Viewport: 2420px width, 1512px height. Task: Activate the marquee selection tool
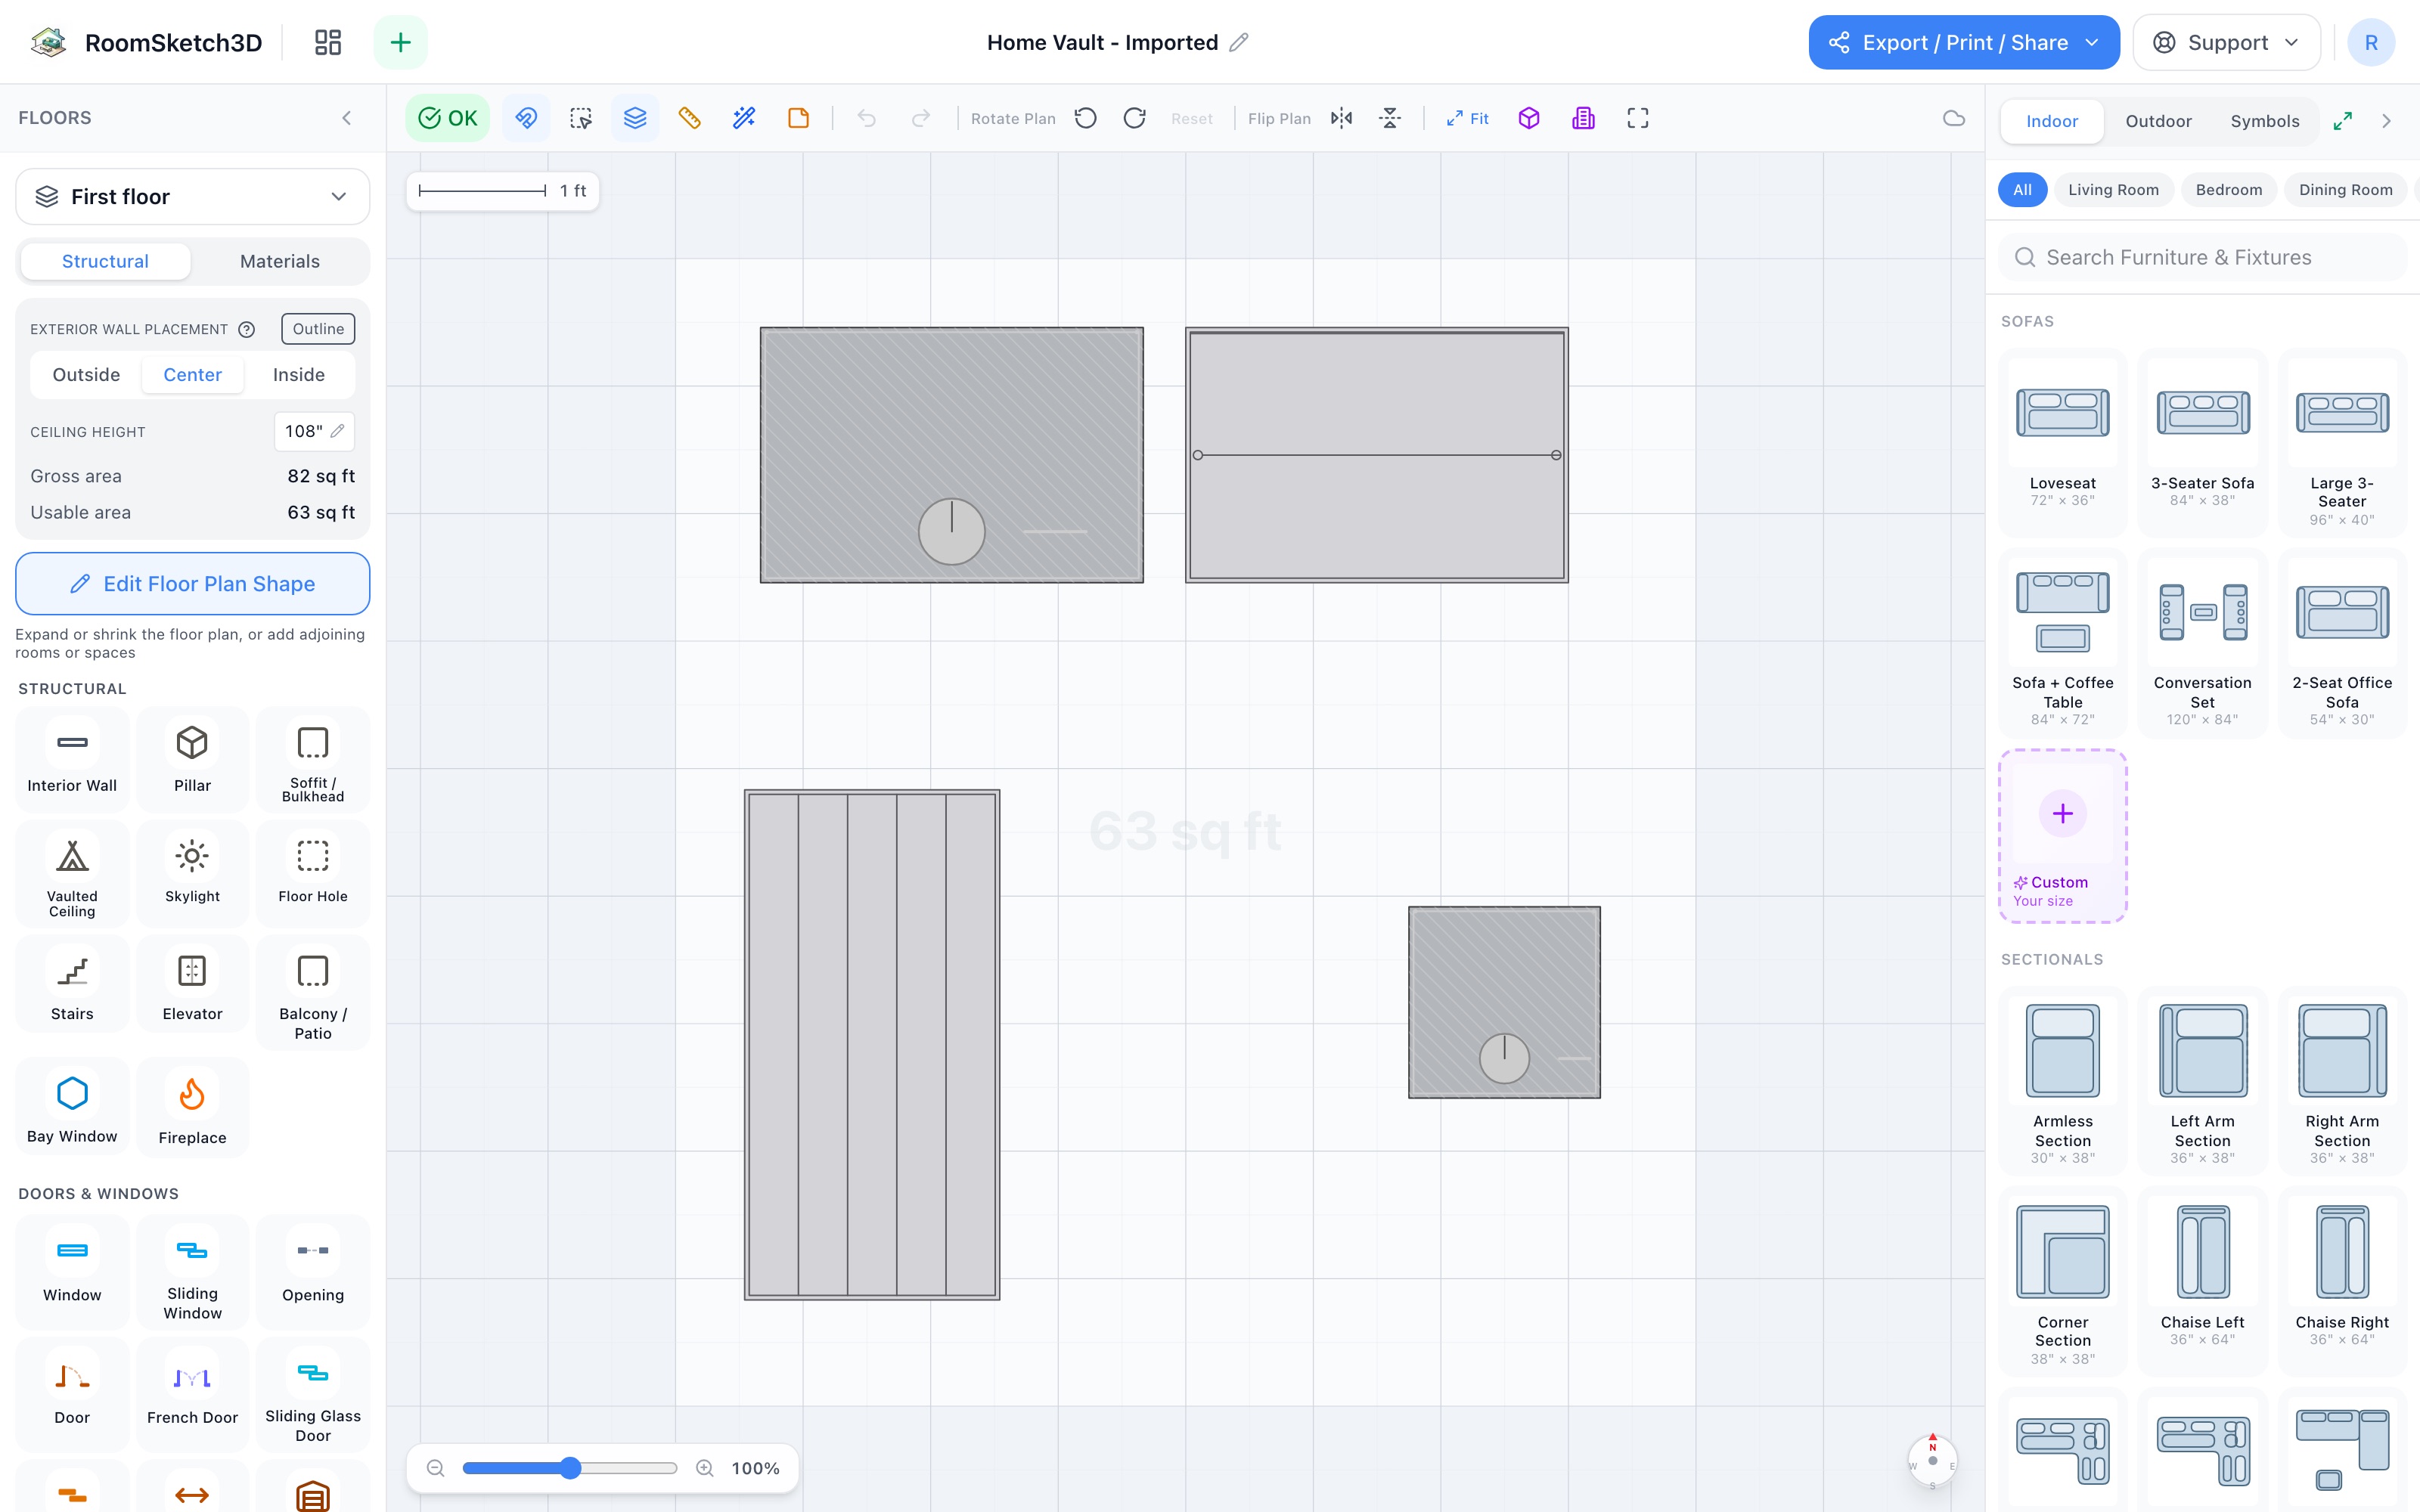tap(581, 118)
